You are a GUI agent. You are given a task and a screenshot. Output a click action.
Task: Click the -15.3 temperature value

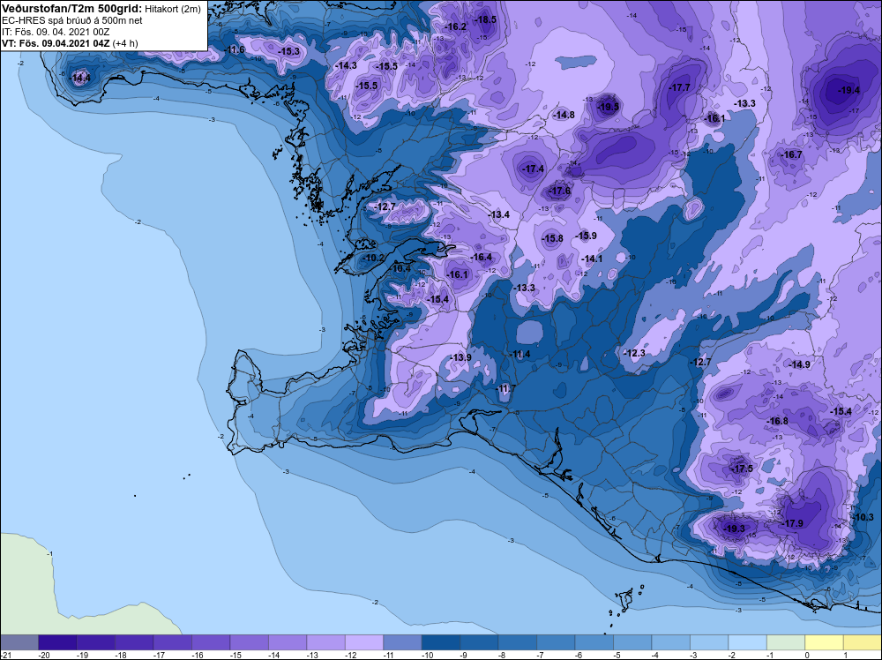tap(289, 51)
